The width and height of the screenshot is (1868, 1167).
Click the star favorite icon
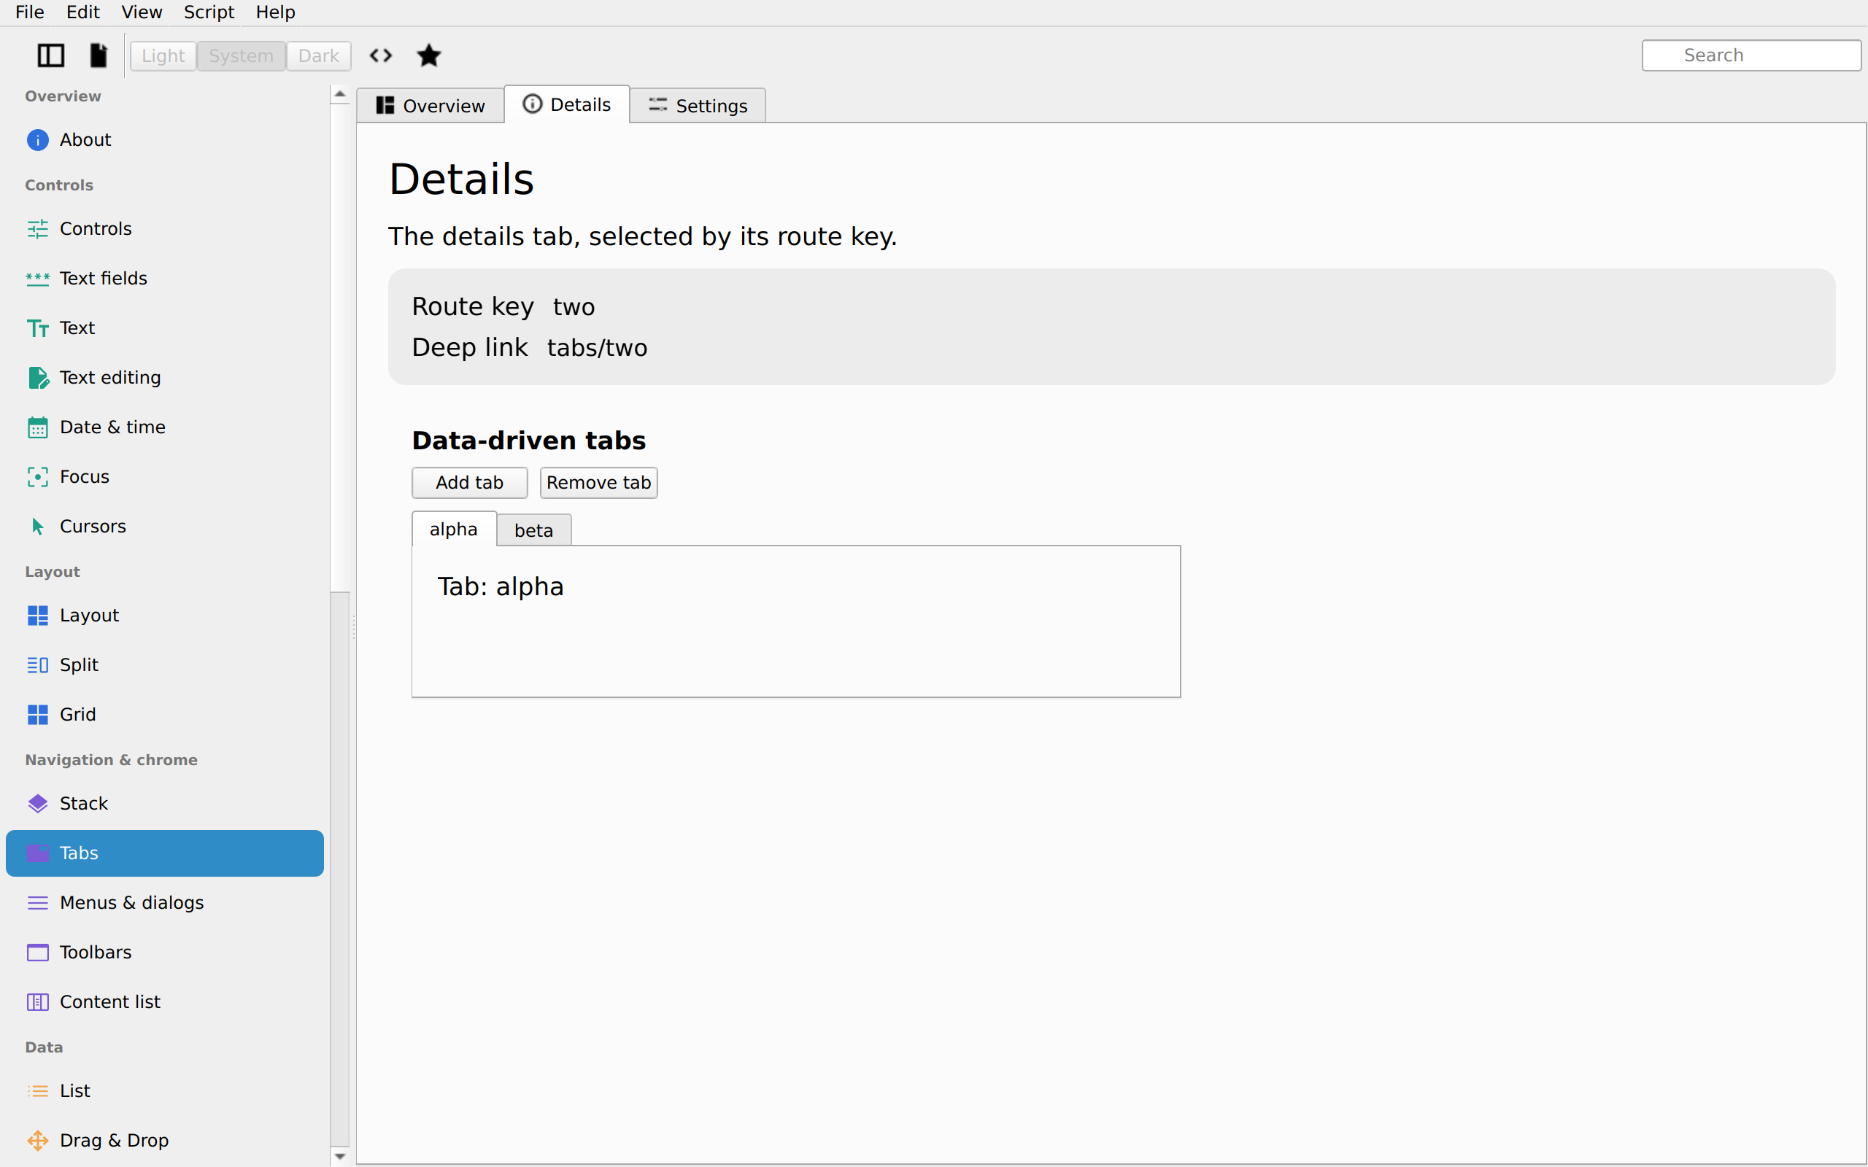429,55
